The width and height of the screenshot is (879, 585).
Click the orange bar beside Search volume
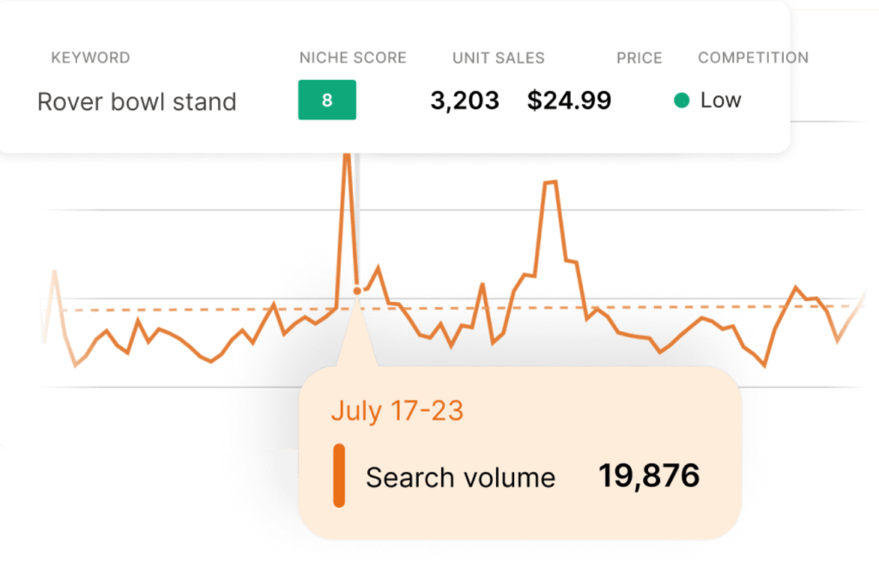click(339, 475)
